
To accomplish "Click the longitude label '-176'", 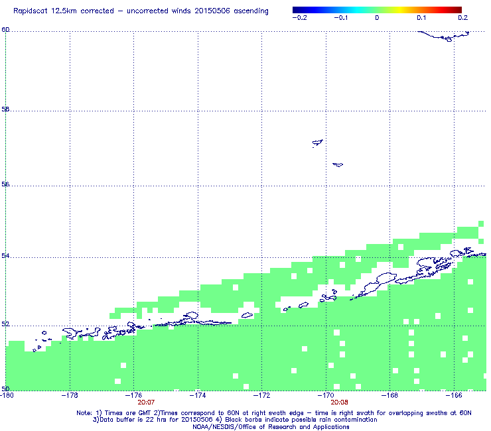I will click(x=134, y=395).
